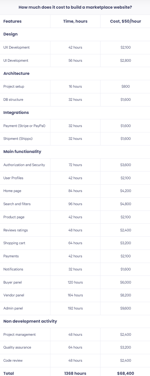Click the table title about marketplace website cost
150x376 pixels.
[x=75, y=7]
